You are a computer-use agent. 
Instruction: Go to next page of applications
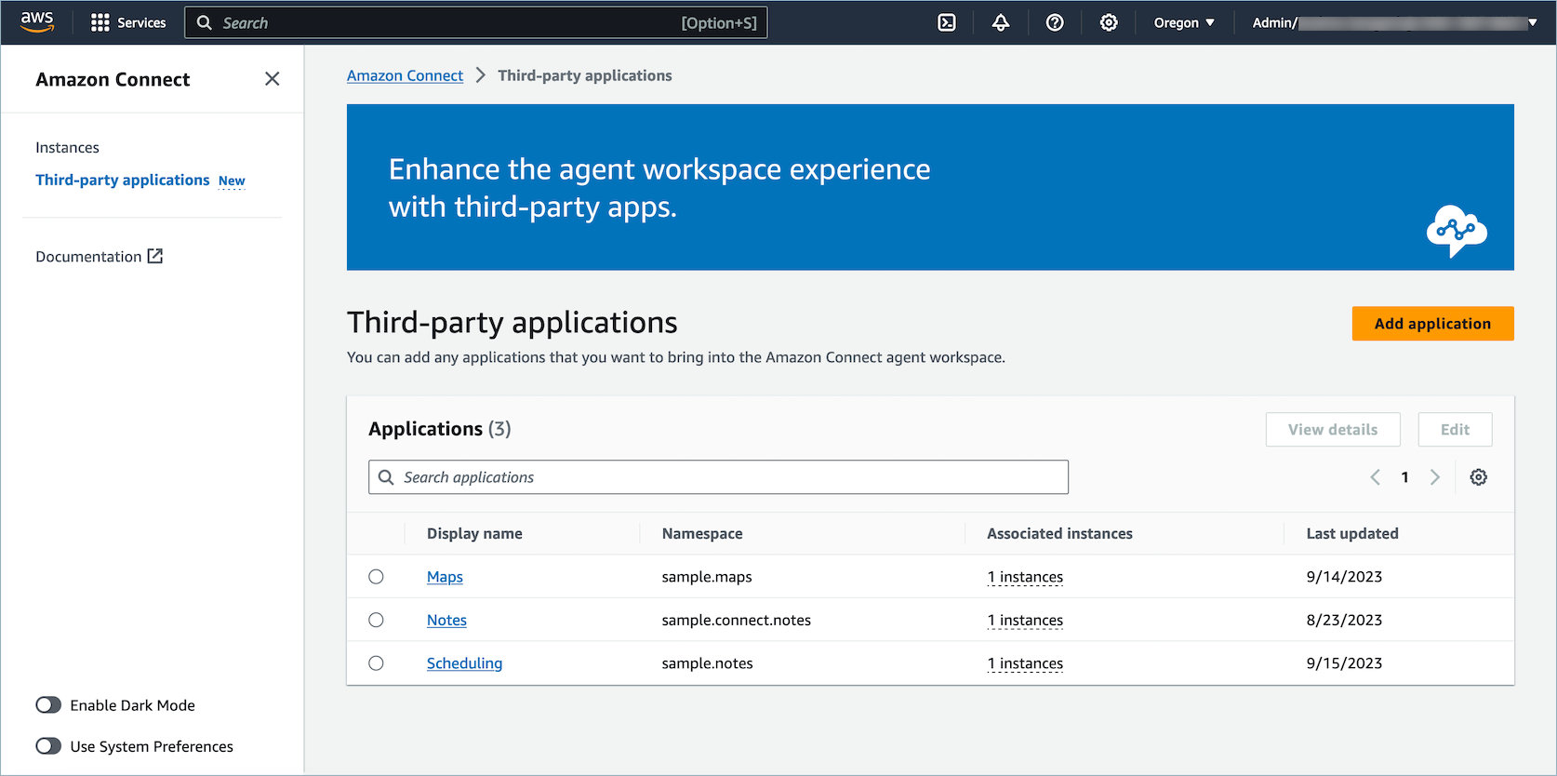(1435, 477)
